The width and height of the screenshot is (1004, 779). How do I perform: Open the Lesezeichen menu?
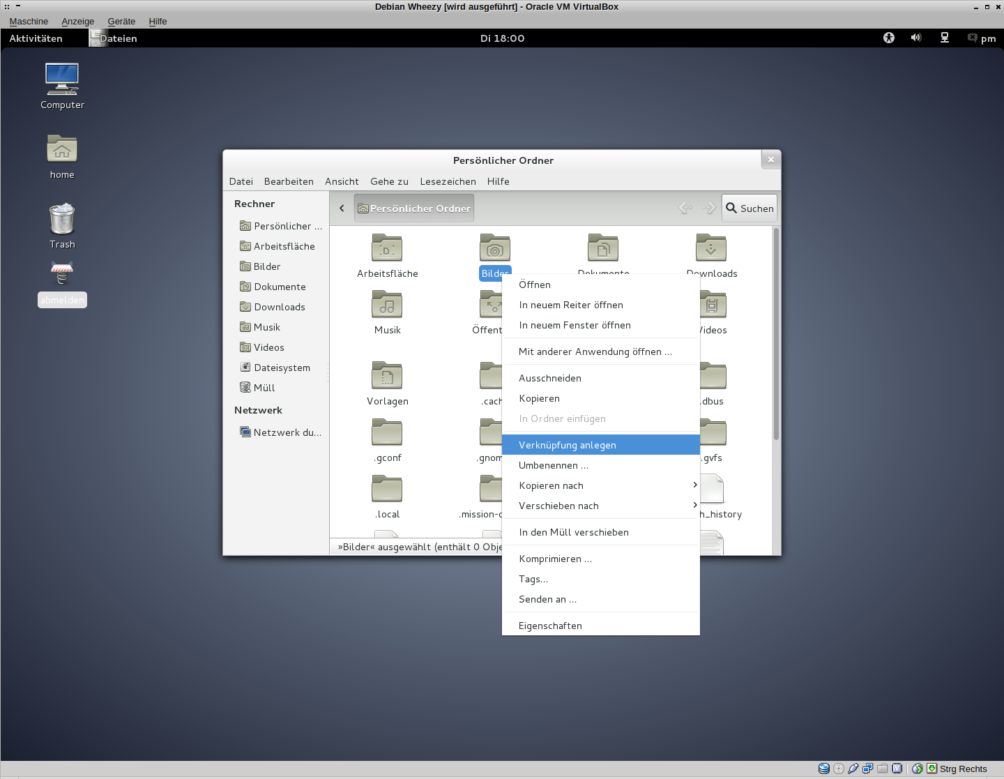(x=448, y=181)
